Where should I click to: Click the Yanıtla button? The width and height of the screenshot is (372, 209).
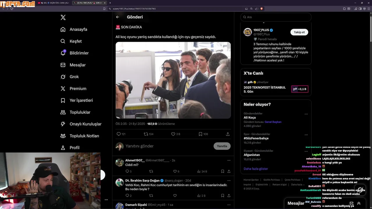click(x=222, y=146)
